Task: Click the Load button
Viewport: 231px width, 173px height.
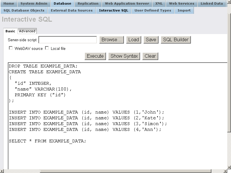Action: click(x=133, y=40)
